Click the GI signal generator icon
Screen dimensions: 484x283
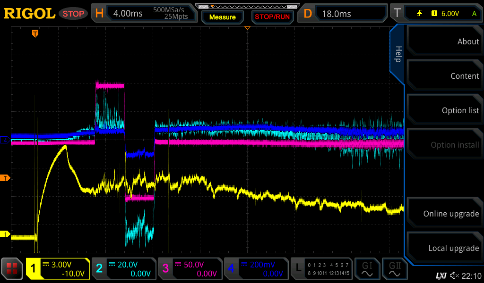click(367, 269)
